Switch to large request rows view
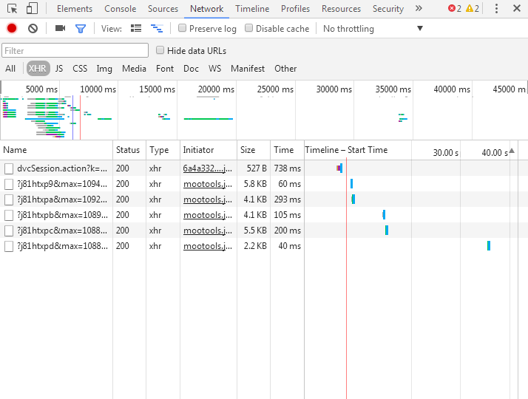This screenshot has height=399, width=528. click(136, 28)
